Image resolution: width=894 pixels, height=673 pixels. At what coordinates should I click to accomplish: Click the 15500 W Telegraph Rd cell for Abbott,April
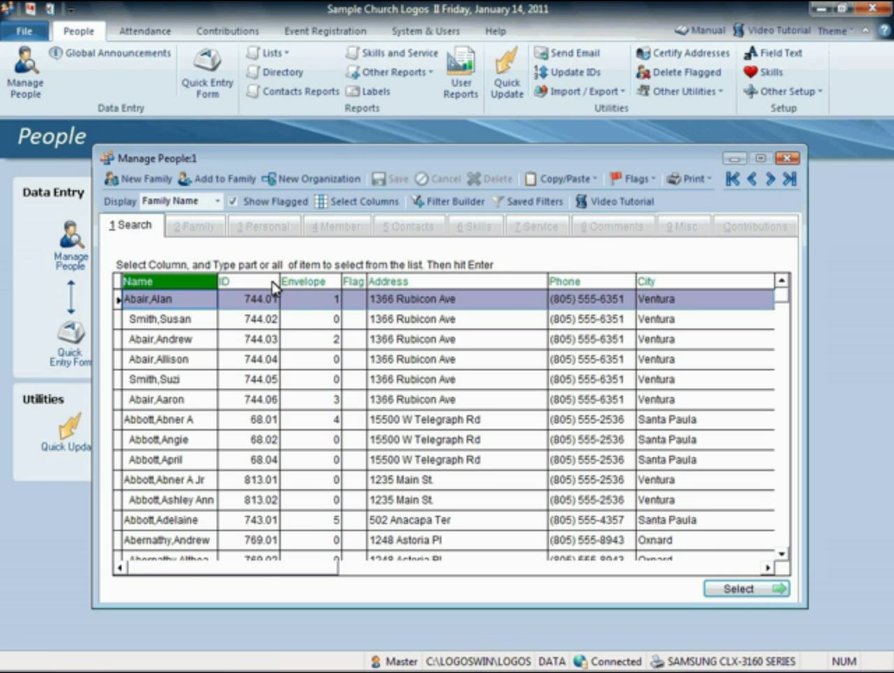(x=457, y=460)
